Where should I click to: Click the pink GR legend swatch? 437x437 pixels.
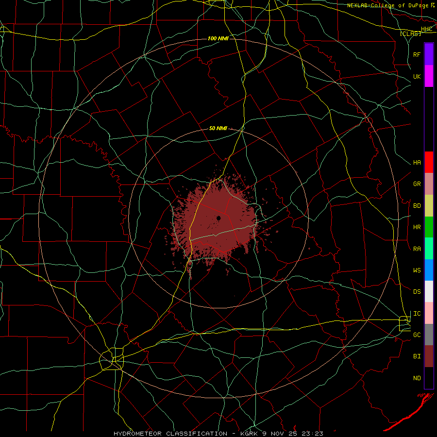coord(429,184)
